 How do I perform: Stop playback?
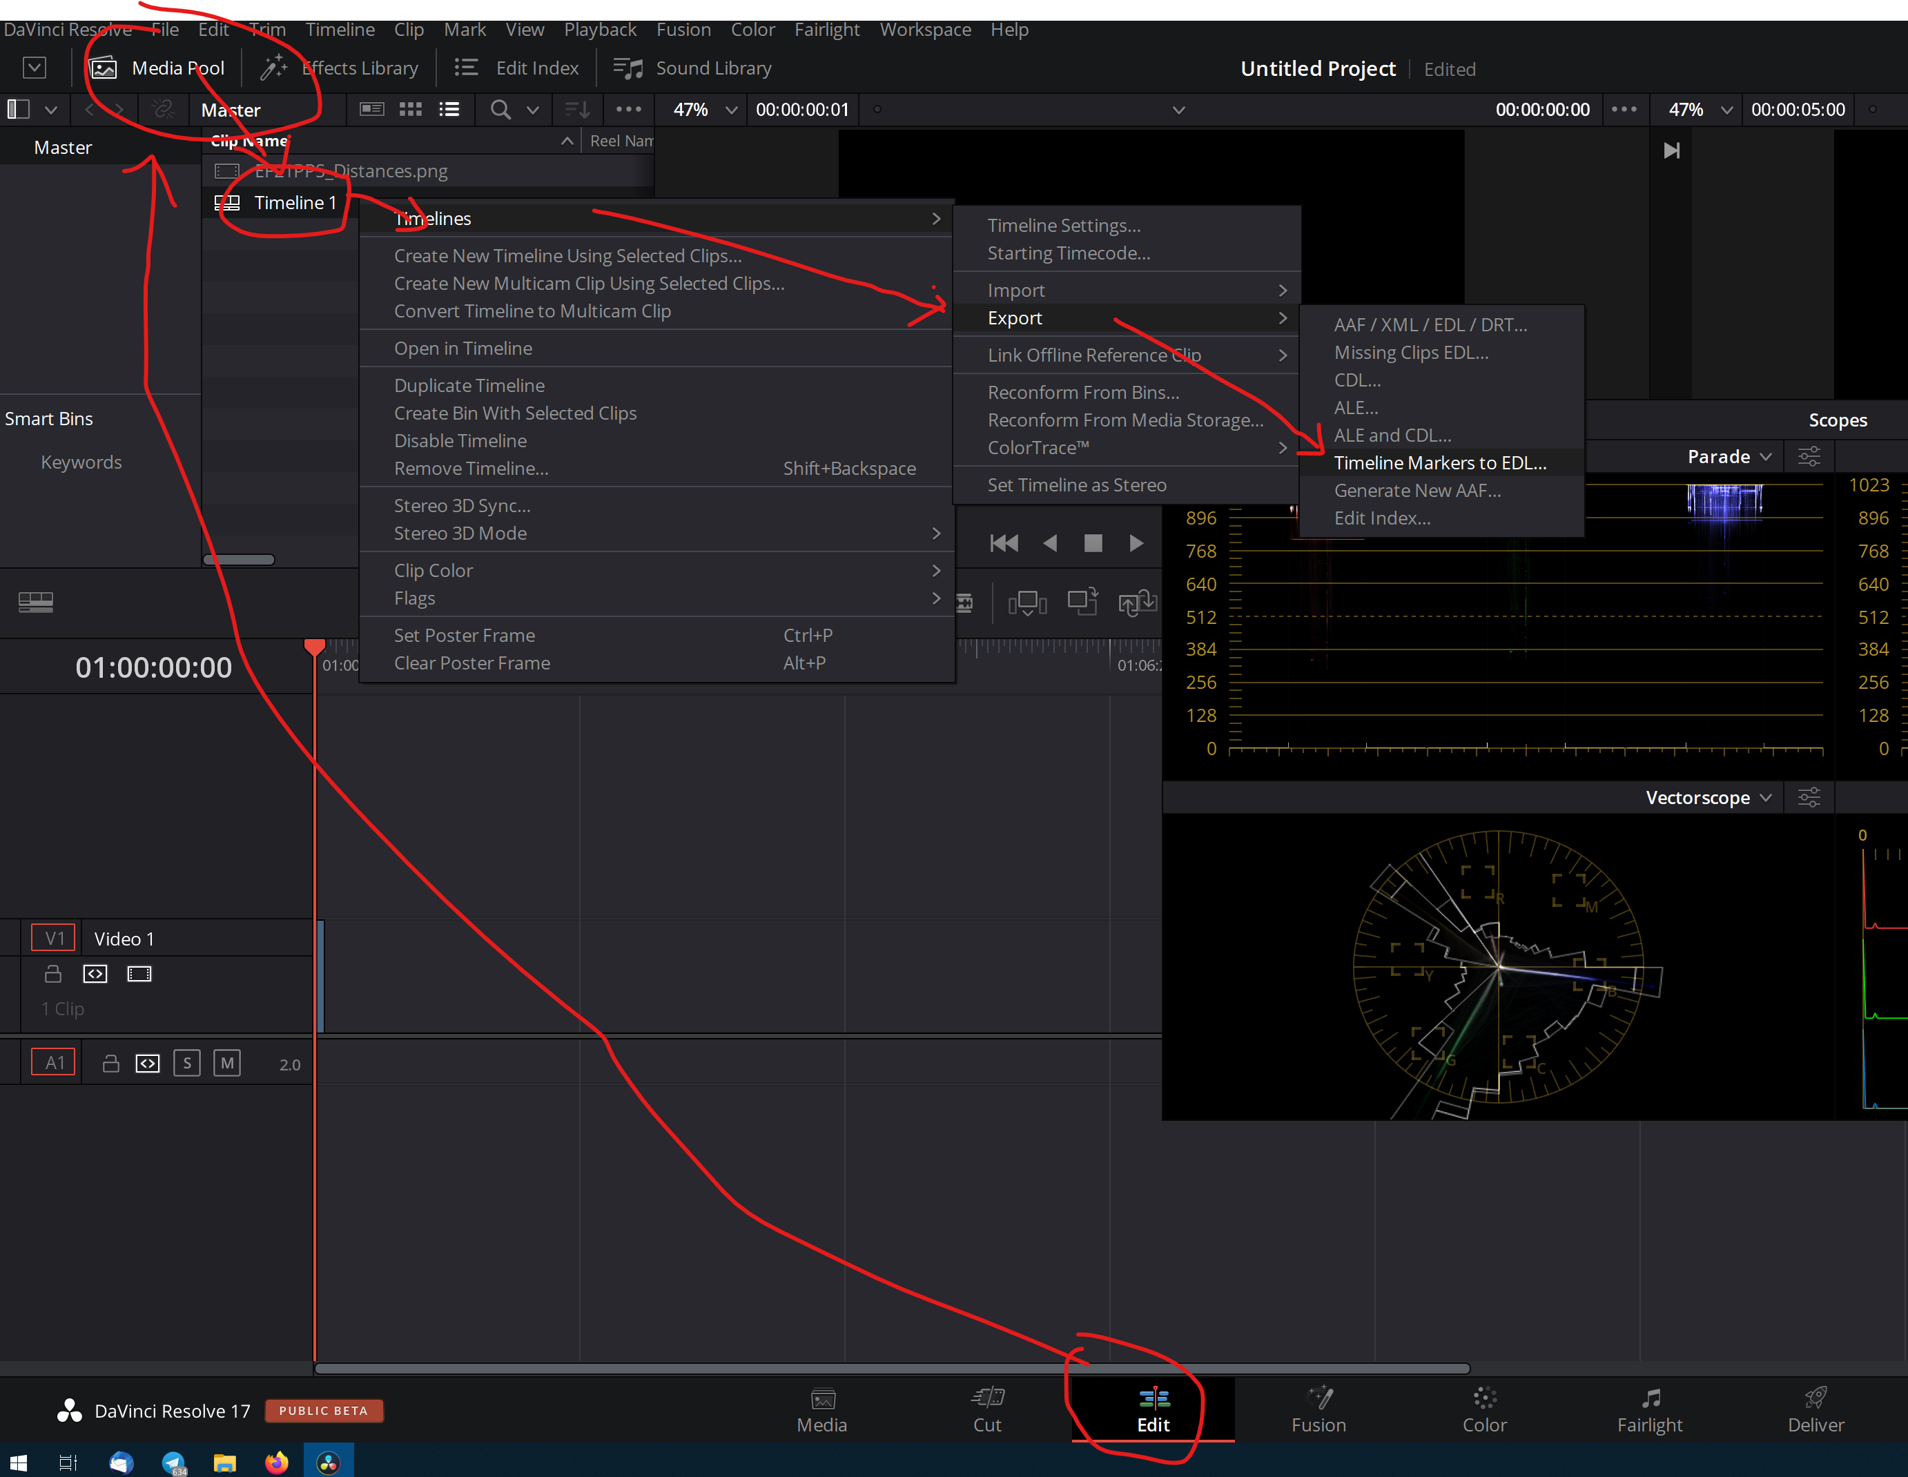point(1093,543)
